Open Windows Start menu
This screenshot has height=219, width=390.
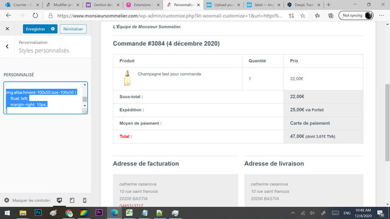click(x=7, y=213)
